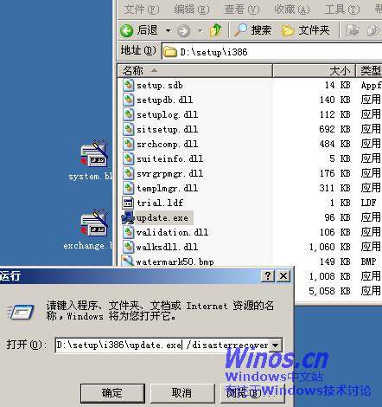
Task: Select the walksdll.dll file icon
Action: 128,247
